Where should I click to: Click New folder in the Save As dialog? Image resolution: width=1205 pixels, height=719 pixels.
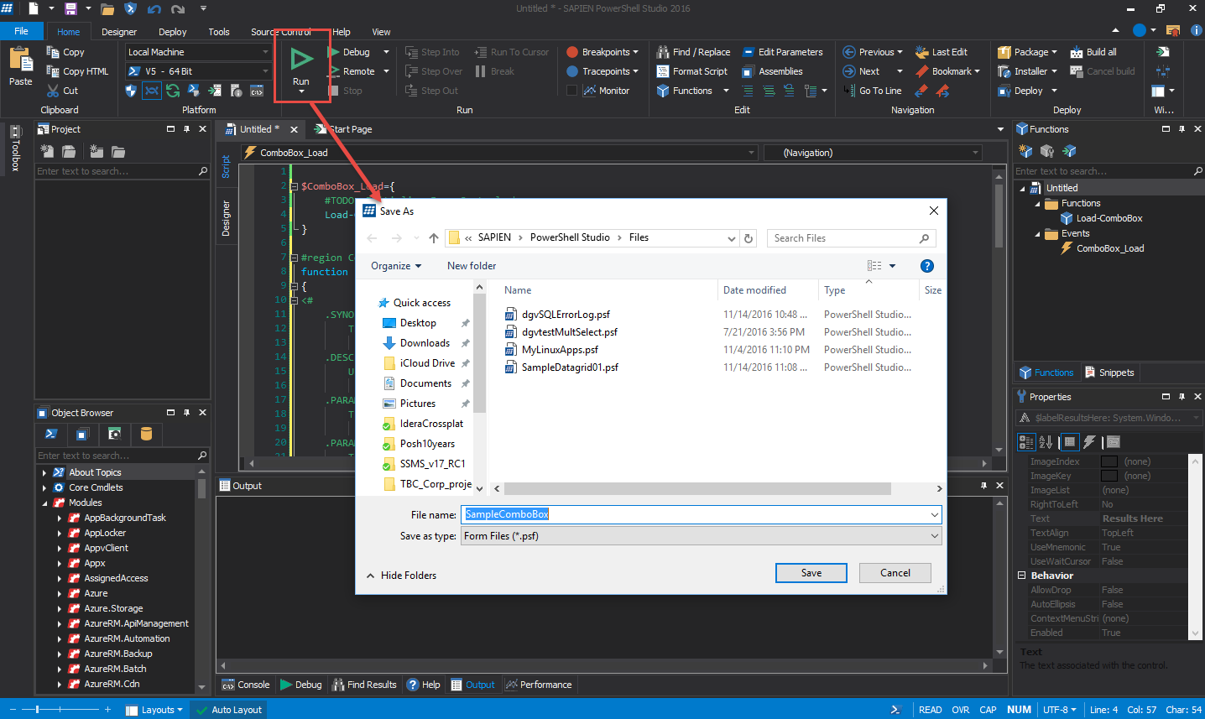(x=472, y=266)
